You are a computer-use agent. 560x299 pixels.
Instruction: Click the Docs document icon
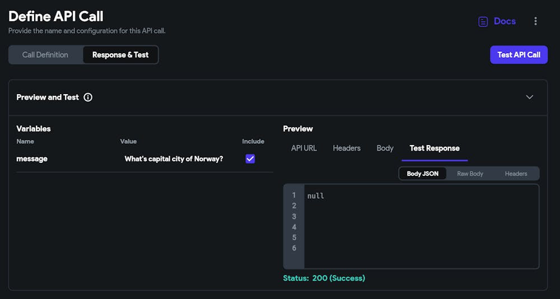483,22
